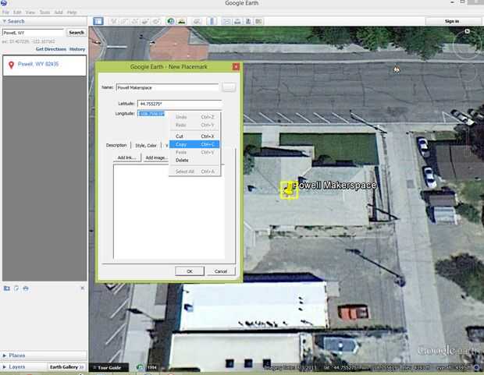Viewport: 484px width, 375px height.
Task: Open the Help menu
Action: 72,12
